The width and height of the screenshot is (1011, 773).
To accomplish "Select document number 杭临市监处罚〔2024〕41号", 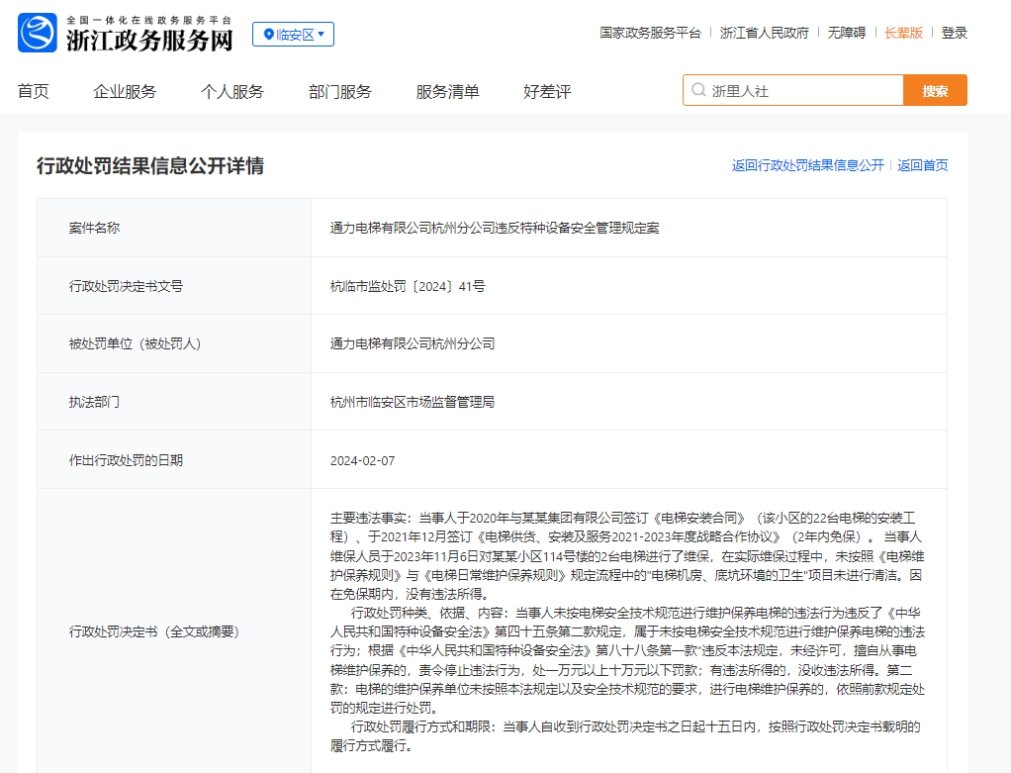I will tap(408, 286).
